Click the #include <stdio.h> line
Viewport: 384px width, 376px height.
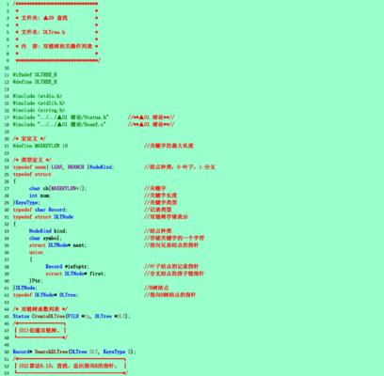(38, 96)
